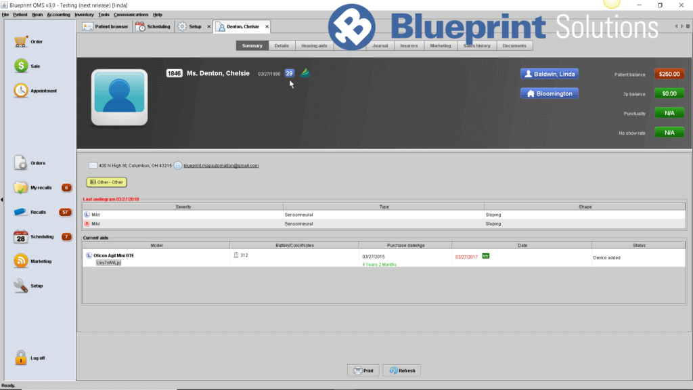Click the Punctuality N/A indicator
Image resolution: width=693 pixels, height=390 pixels.
click(x=669, y=113)
